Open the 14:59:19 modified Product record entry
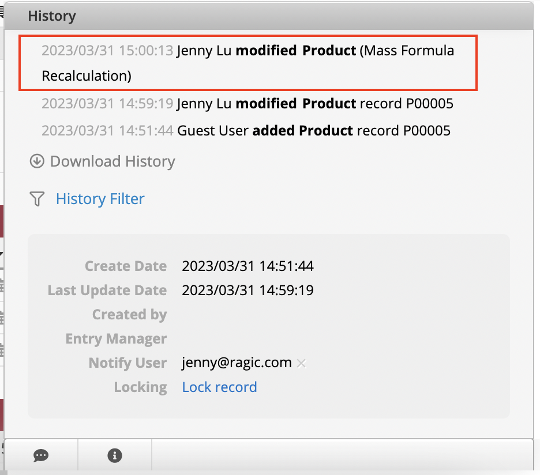The height and width of the screenshot is (475, 540). [247, 104]
